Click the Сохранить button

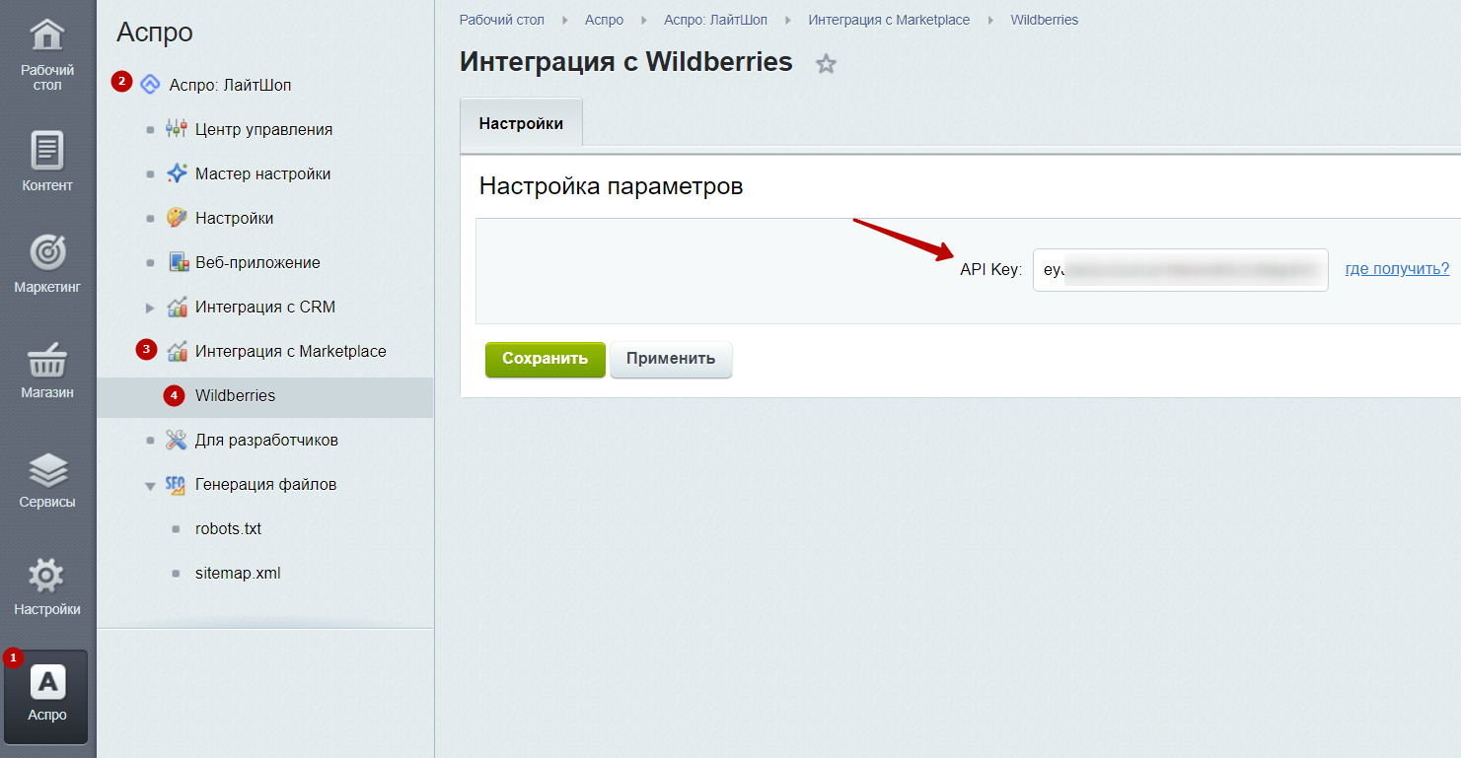coord(545,359)
